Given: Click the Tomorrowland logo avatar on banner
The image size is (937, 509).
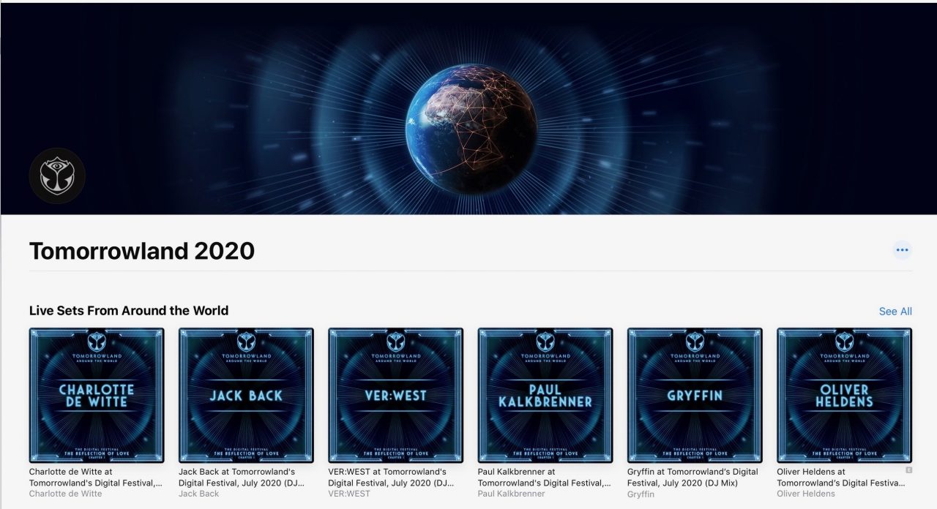Looking at the screenshot, I should [x=57, y=176].
